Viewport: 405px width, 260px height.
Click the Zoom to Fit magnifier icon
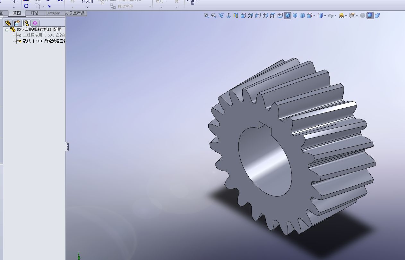[206, 15]
